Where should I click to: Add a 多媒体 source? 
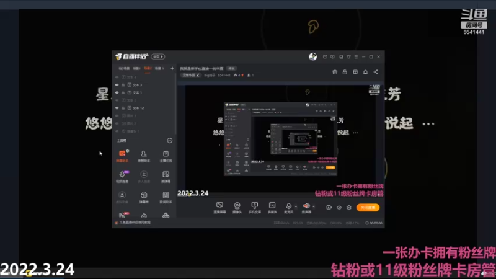pyautogui.click(x=272, y=208)
